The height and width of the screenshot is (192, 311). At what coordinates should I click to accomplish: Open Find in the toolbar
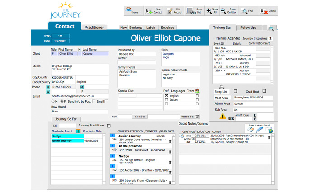[249, 11]
